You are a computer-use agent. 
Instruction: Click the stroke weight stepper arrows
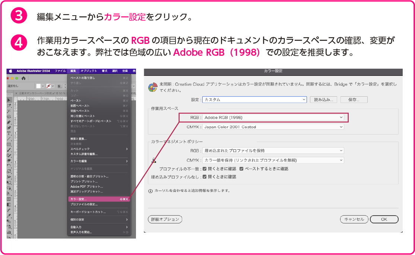click(65, 86)
